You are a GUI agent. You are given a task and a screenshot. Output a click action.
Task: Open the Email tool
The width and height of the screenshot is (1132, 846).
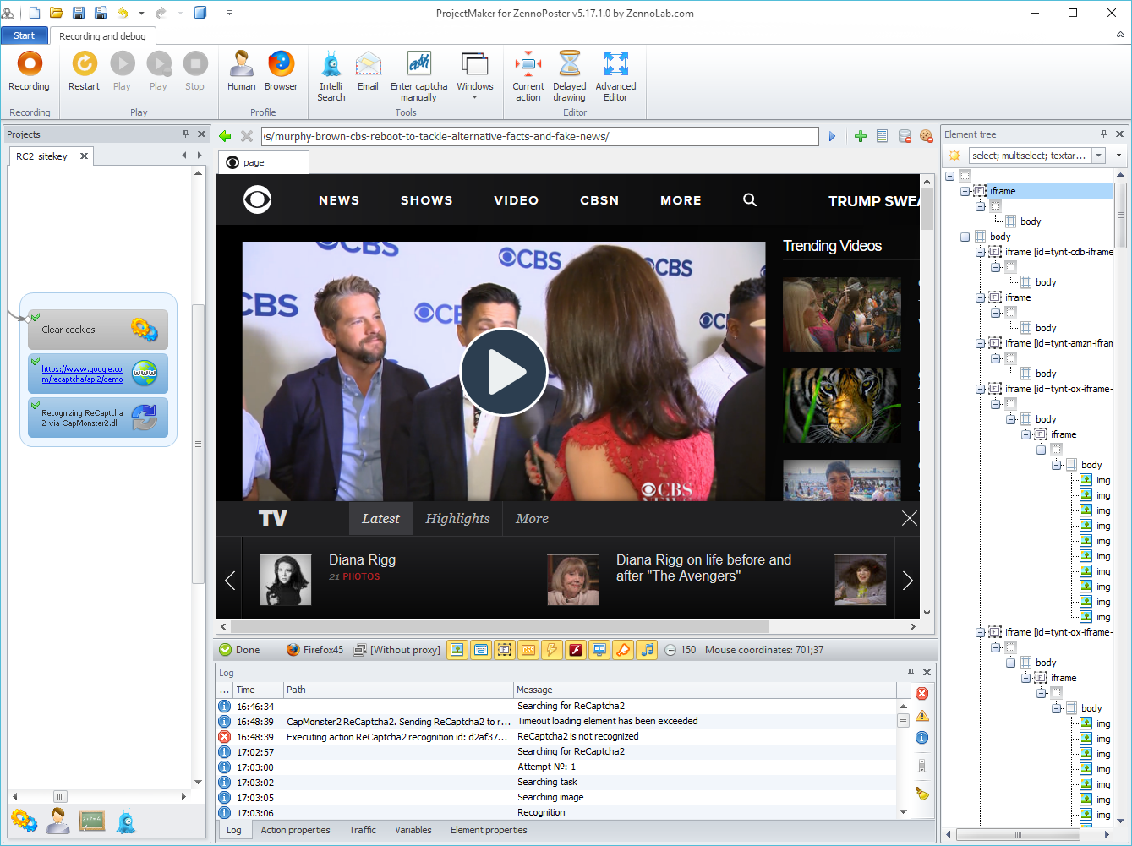coord(368,72)
